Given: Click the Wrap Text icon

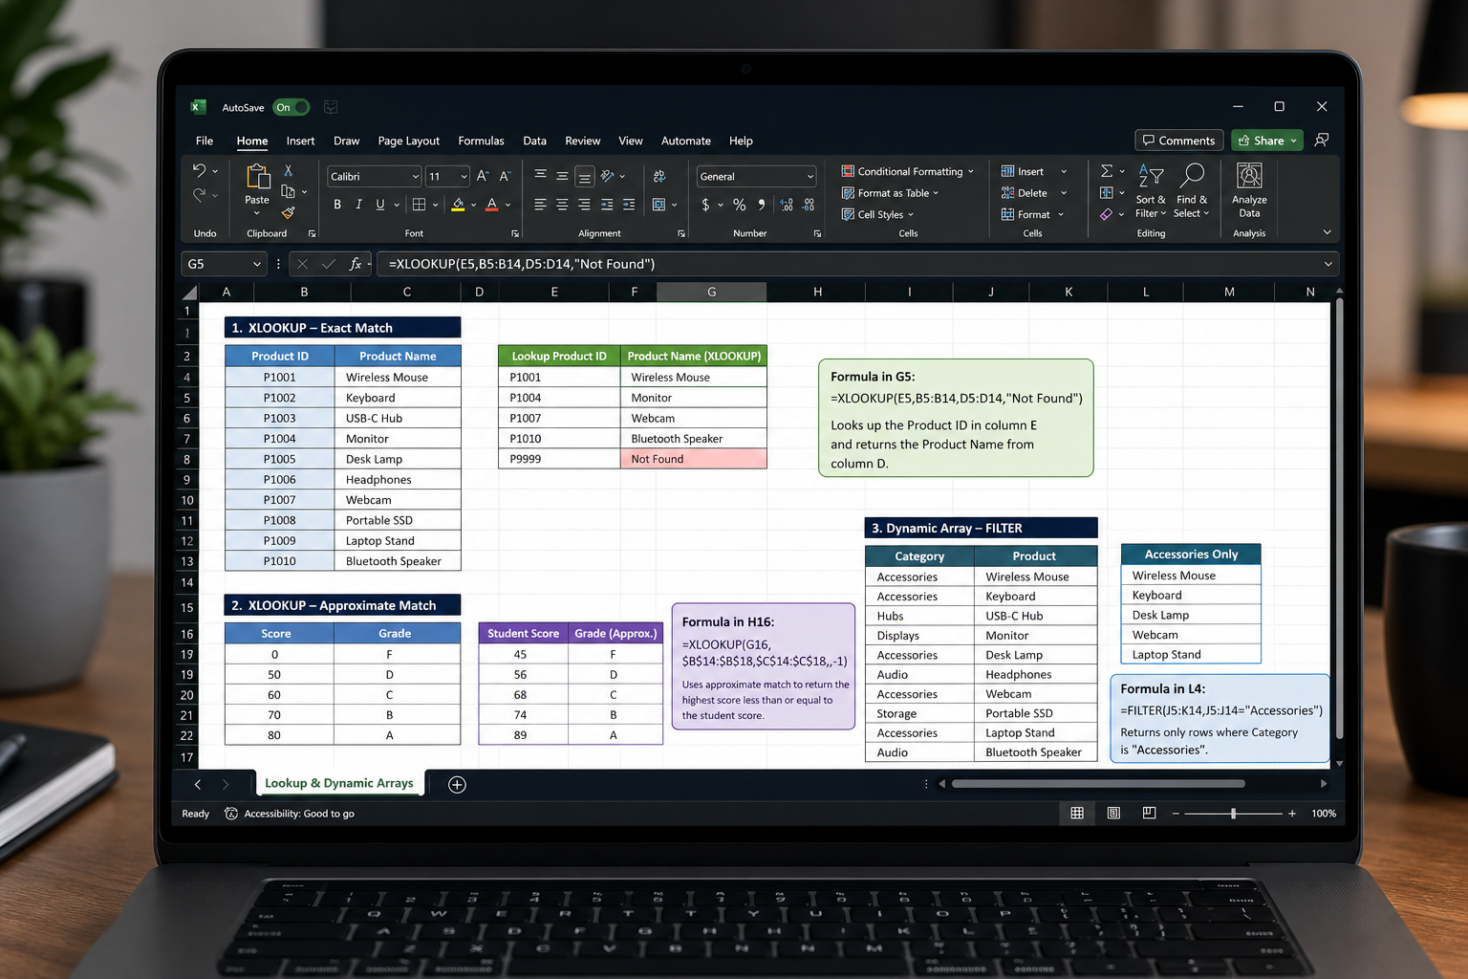Looking at the screenshot, I should (659, 176).
